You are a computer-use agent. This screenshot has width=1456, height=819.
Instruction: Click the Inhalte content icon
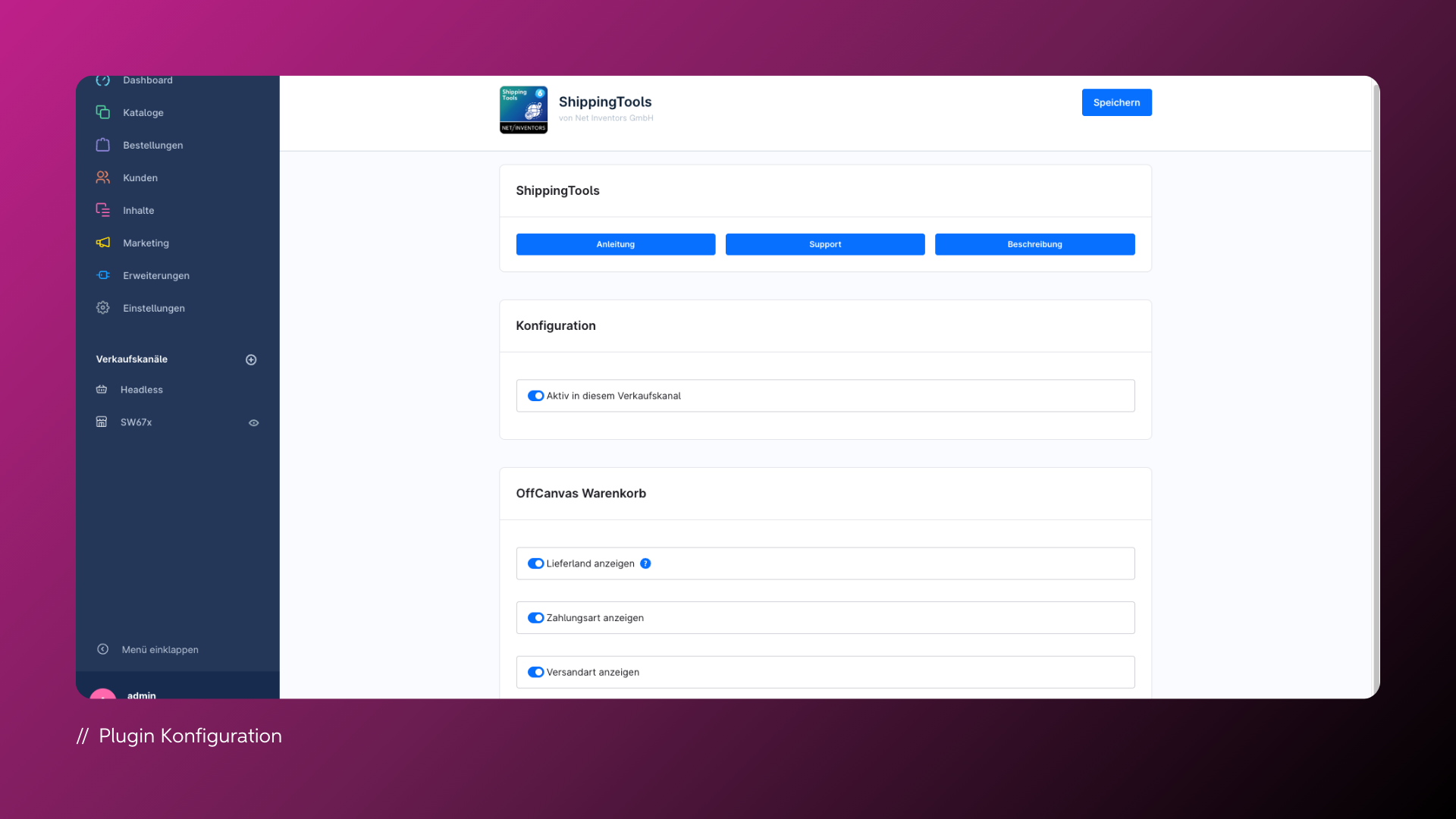click(103, 210)
